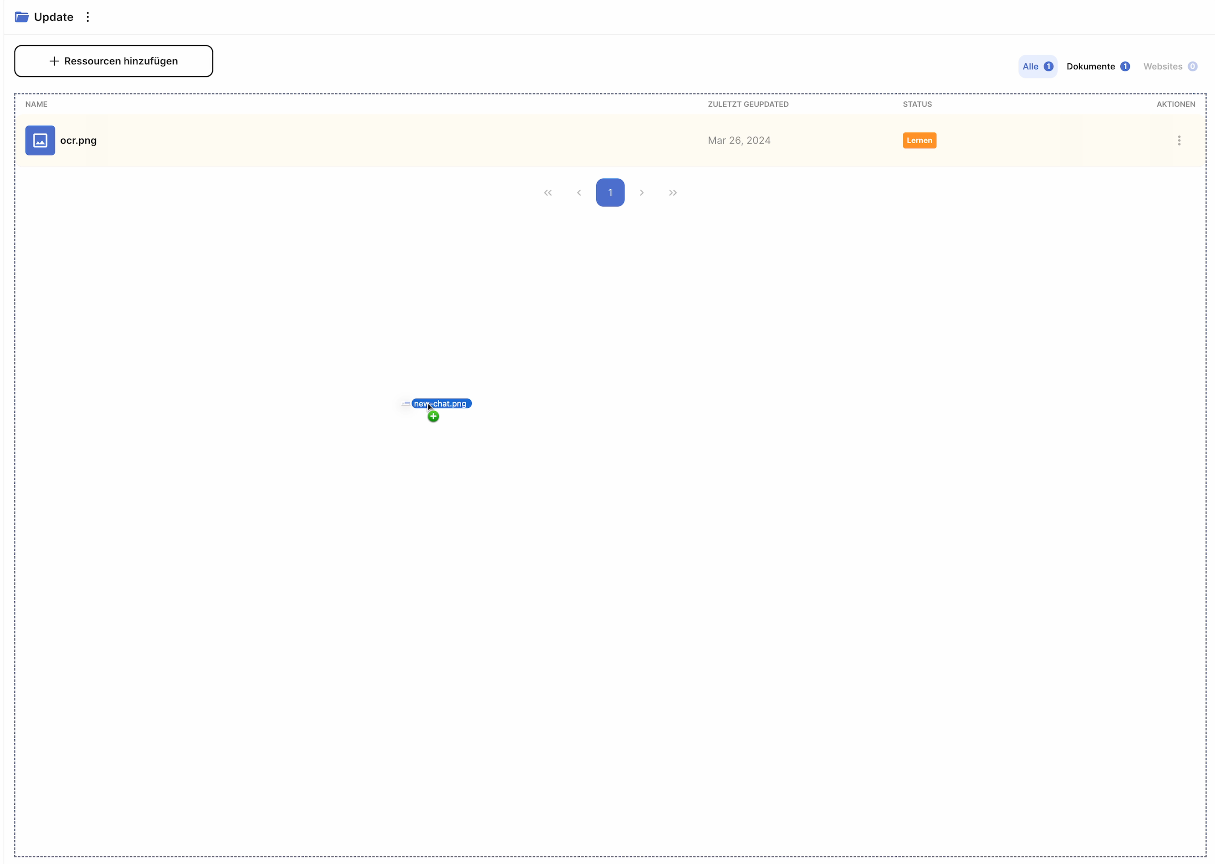The image size is (1215, 864).
Task: Click the orange Lernen status badge
Action: point(919,141)
